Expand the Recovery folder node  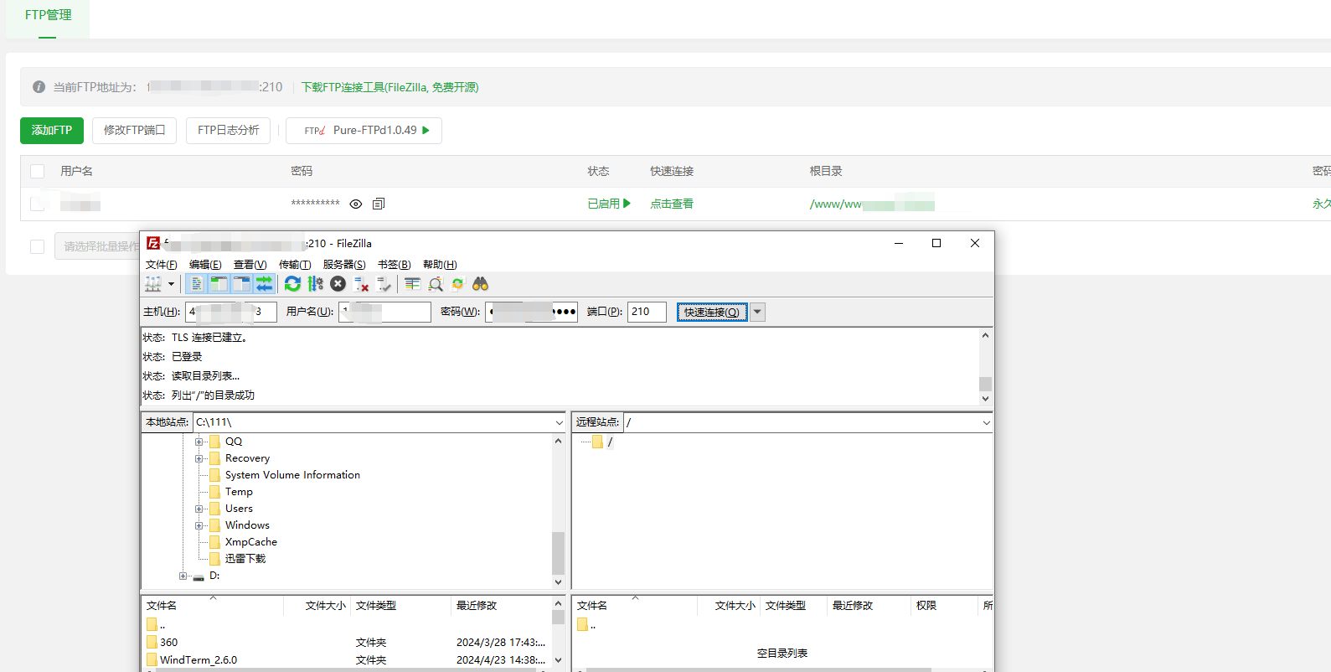[x=199, y=458]
